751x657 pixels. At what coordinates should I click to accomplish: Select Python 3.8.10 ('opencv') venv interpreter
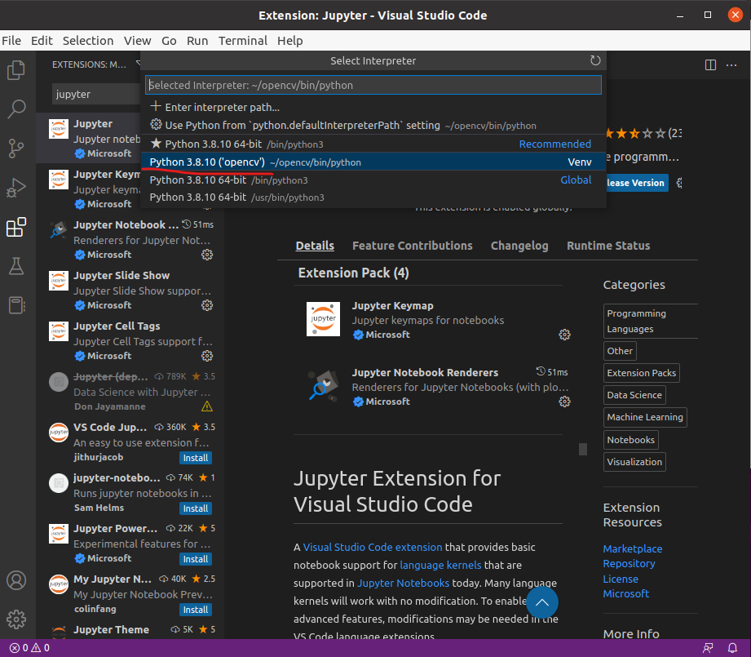tap(373, 162)
